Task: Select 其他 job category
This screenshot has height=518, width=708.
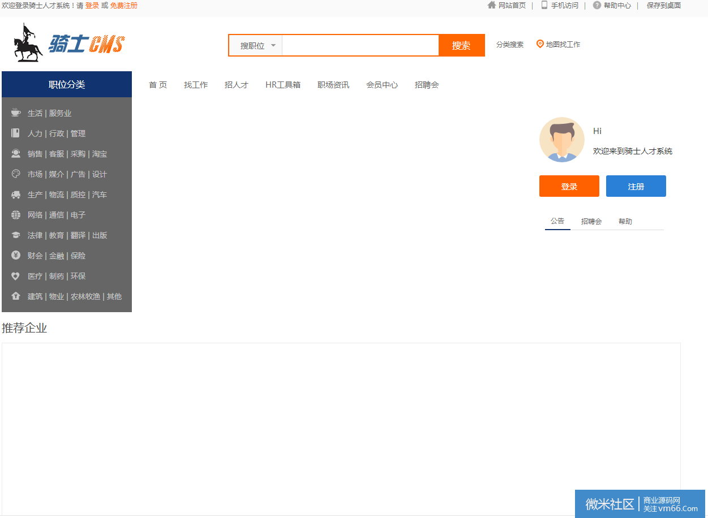Action: pyautogui.click(x=114, y=296)
